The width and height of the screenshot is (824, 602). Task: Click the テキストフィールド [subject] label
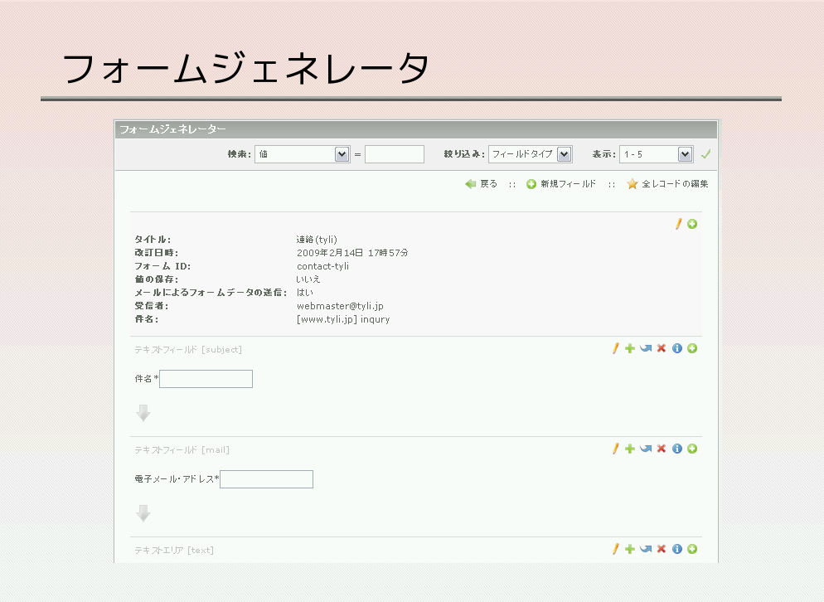point(188,350)
